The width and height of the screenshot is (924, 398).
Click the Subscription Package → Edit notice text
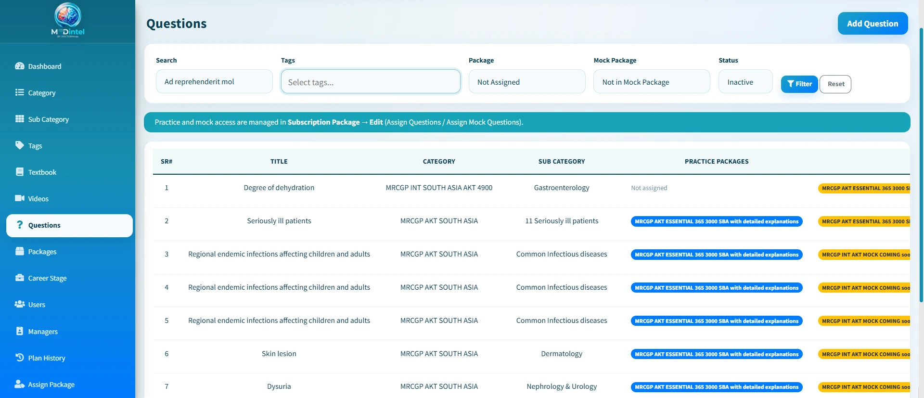(x=335, y=122)
